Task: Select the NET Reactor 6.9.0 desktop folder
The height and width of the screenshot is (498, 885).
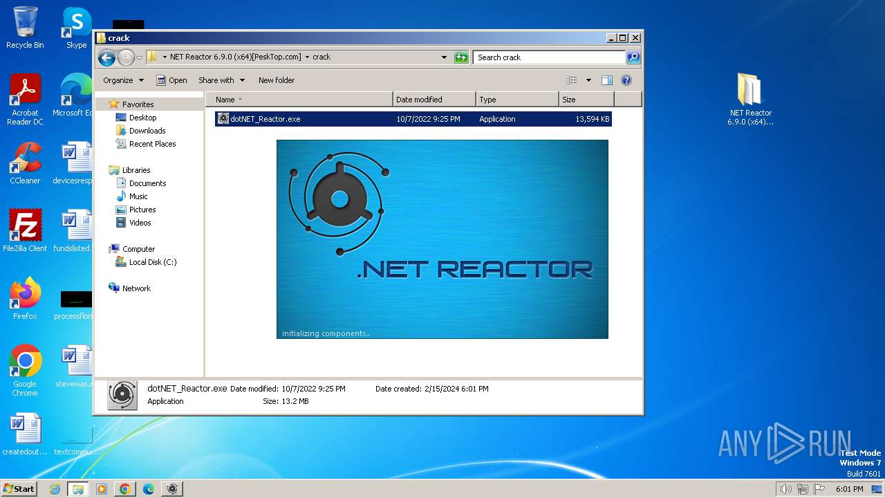Action: point(750,100)
